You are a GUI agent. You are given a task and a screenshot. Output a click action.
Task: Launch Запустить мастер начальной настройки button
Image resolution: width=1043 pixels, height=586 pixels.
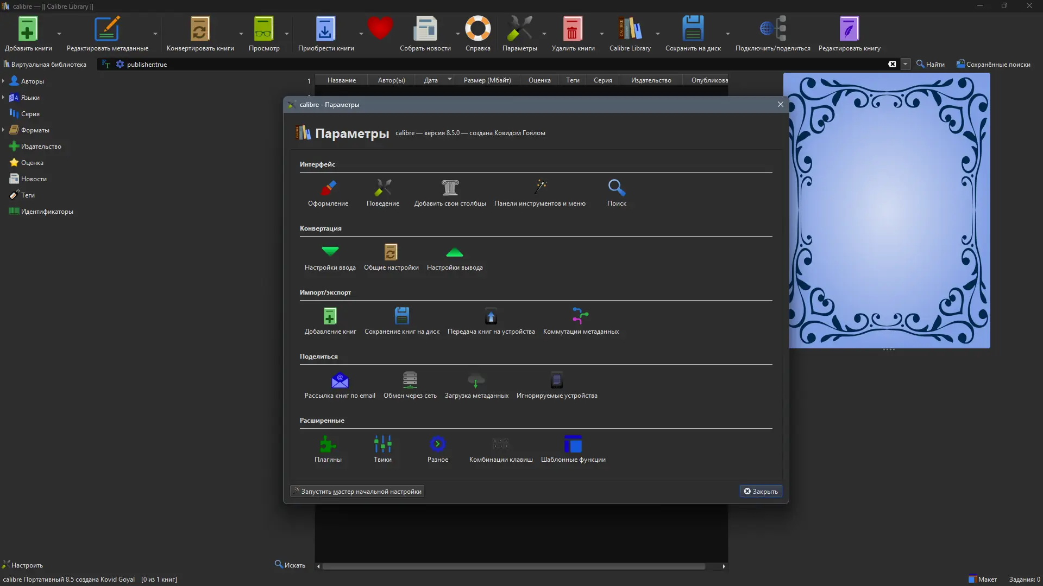(357, 491)
